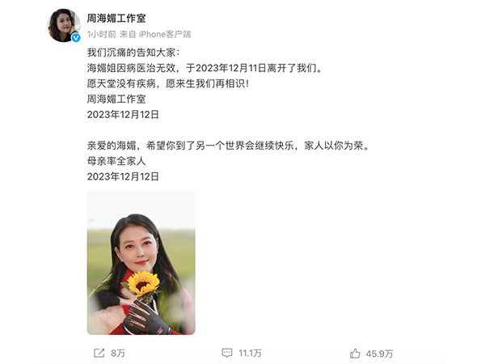Click the sentence mentioning 2023年12月11日
The width and height of the screenshot is (485, 364).
205,68
